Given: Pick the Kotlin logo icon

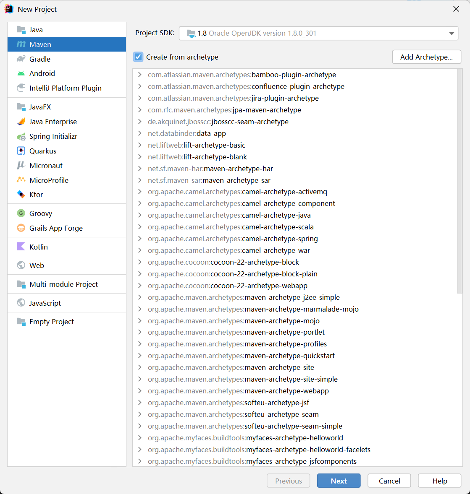Looking at the screenshot, I should [21, 247].
